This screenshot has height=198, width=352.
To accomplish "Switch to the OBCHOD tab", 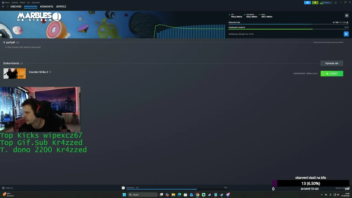I will (16, 6).
